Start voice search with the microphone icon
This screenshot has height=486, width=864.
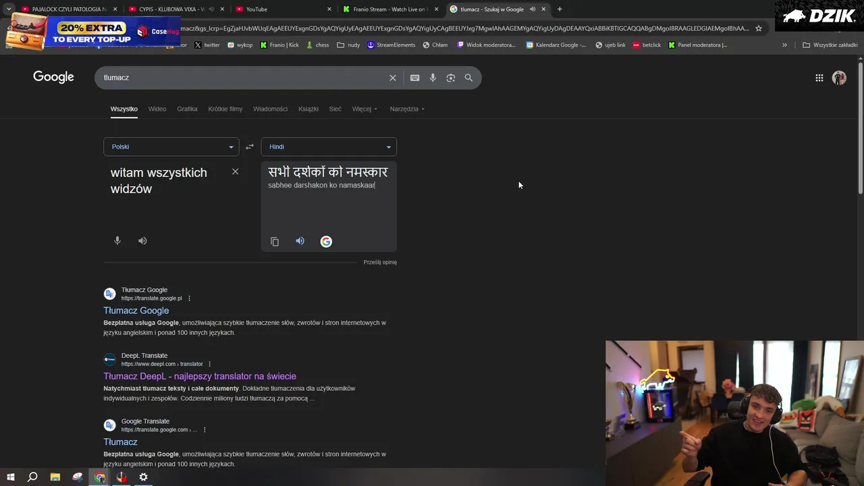pyautogui.click(x=433, y=78)
